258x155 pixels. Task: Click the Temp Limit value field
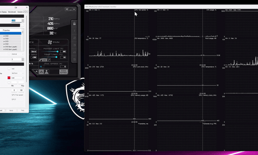point(63,57)
